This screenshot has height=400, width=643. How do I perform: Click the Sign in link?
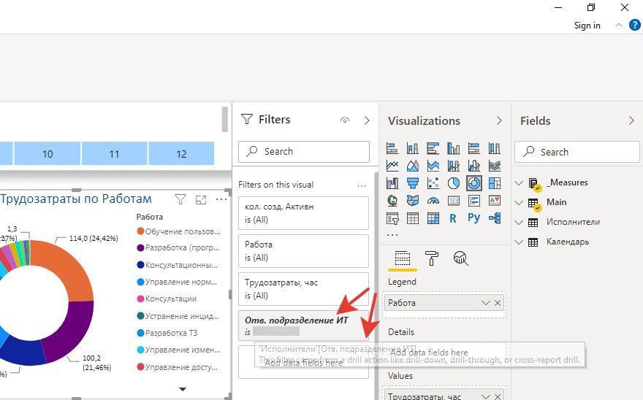(587, 26)
